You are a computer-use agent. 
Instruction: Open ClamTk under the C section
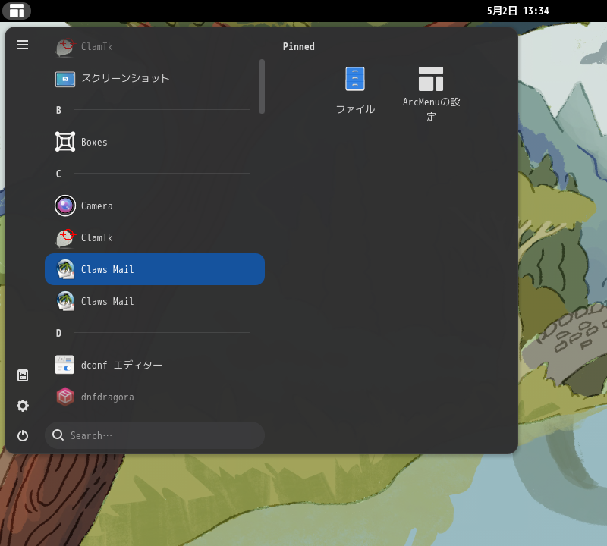tap(155, 237)
